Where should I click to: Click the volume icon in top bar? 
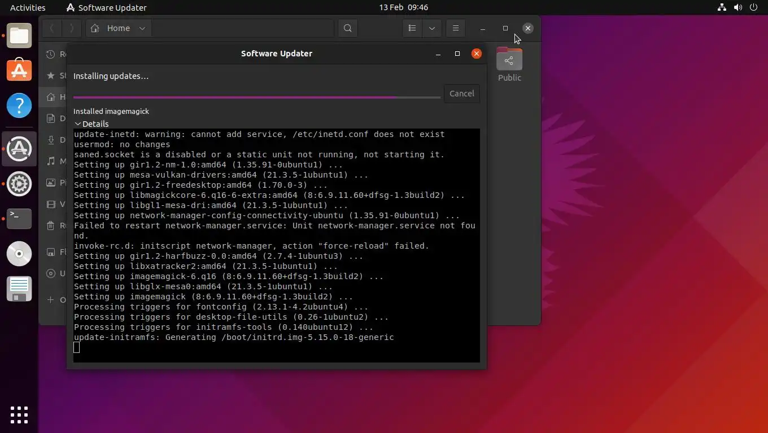738,7
